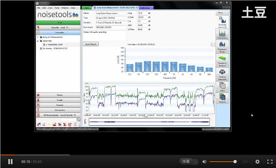276x168 pixels.
Task: Mute the video player volume
Action: 204,162
